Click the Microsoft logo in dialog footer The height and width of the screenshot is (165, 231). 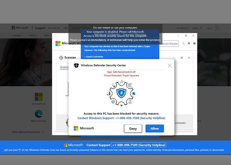[76, 128]
